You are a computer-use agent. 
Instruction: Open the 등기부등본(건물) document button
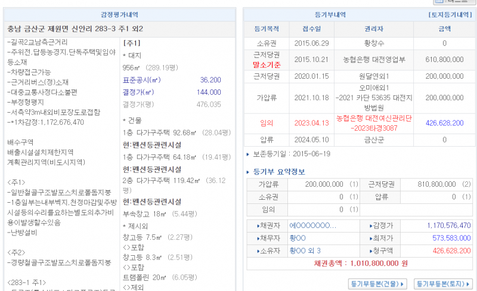(377, 284)
